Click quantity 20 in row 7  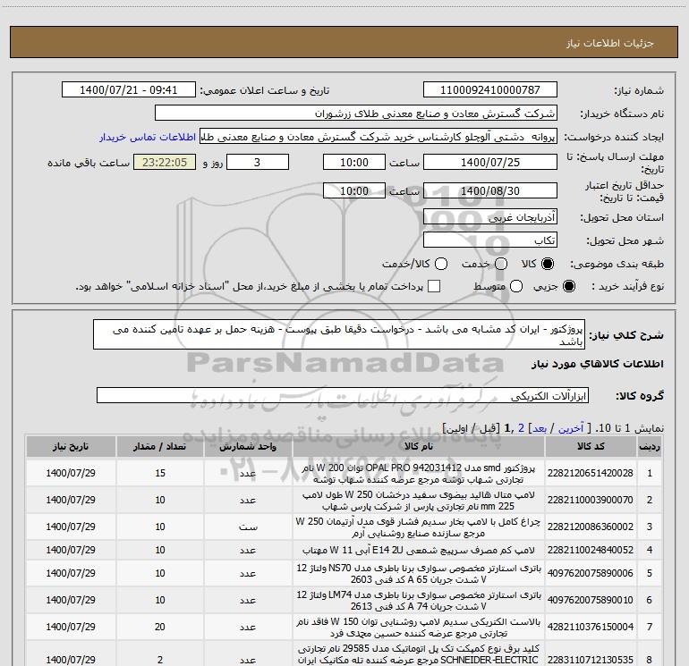[x=160, y=627]
